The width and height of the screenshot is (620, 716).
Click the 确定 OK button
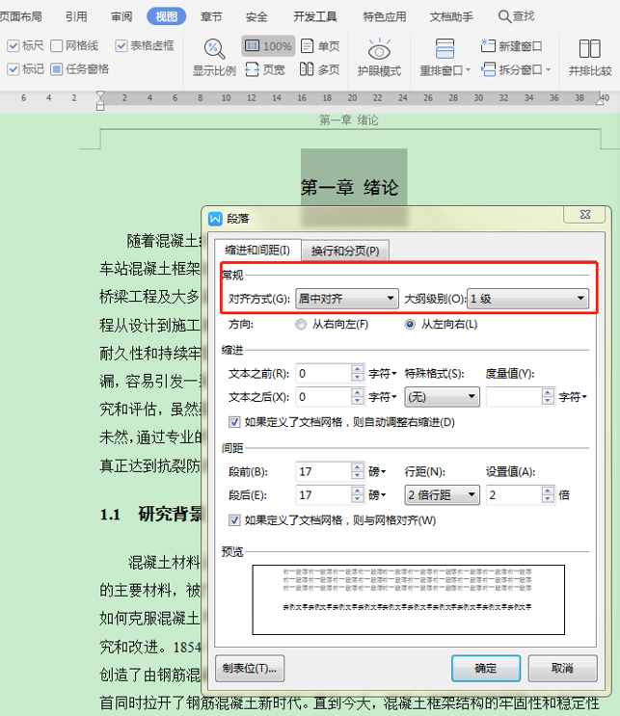point(486,669)
